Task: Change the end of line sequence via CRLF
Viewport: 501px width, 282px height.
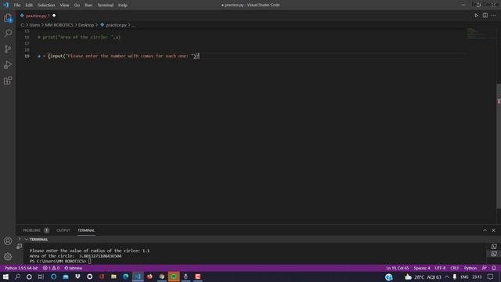Action: [455, 268]
